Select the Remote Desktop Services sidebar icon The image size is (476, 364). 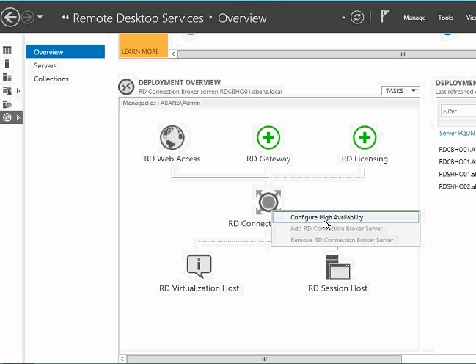[7, 117]
